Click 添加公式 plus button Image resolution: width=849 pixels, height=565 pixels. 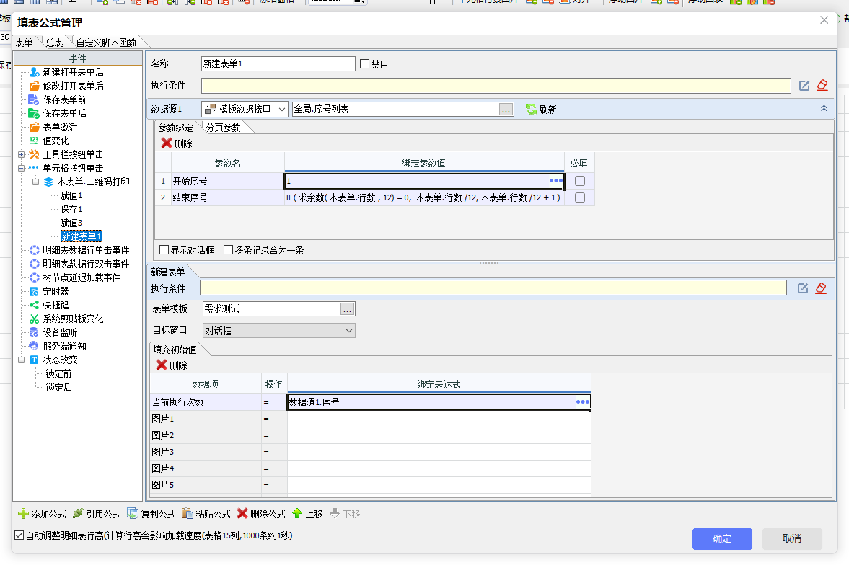[42, 514]
